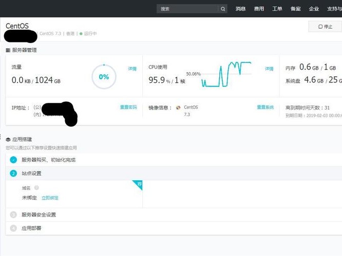Open 详情 link for 流量
The height and width of the screenshot is (256, 342).
click(x=132, y=69)
